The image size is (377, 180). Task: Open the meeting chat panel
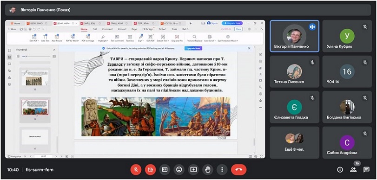click(366, 170)
